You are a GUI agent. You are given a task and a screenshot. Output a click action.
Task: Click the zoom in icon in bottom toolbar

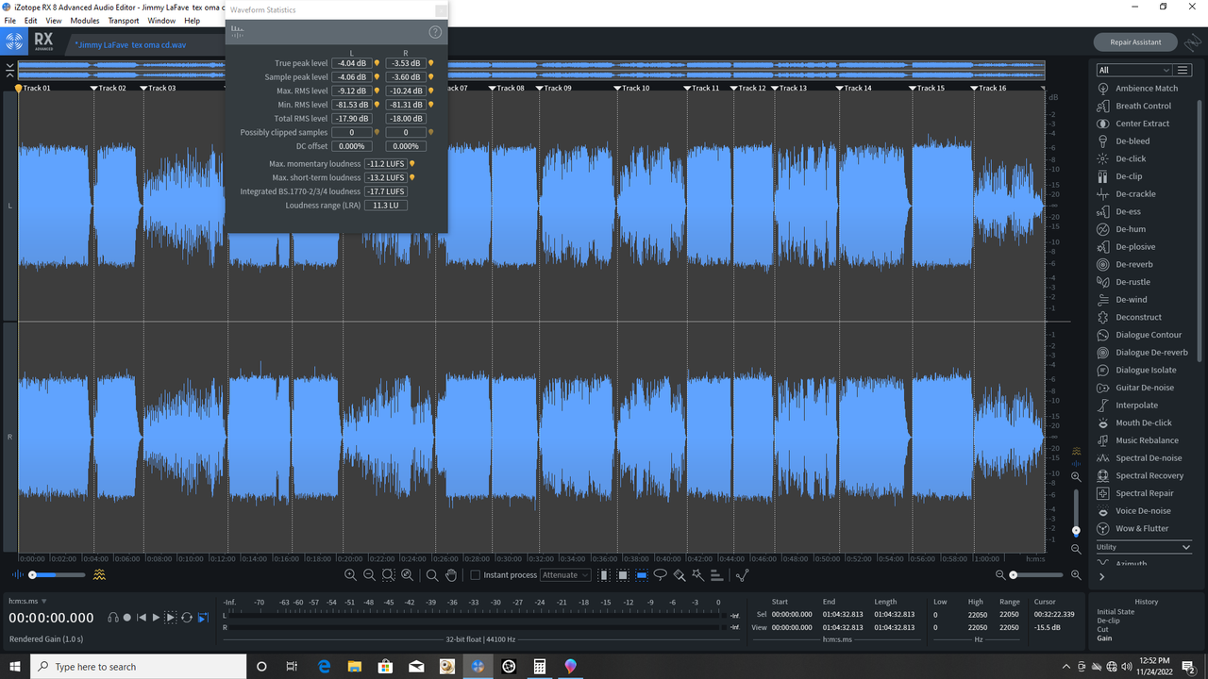[x=350, y=574]
